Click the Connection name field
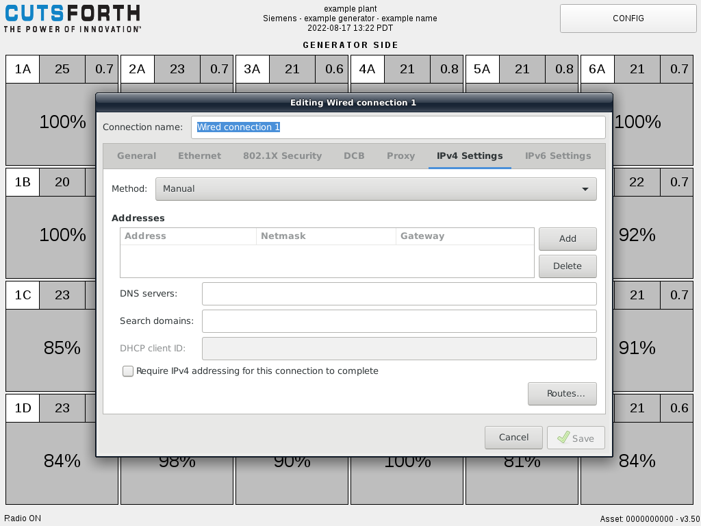This screenshot has height=526, width=701. [398, 127]
